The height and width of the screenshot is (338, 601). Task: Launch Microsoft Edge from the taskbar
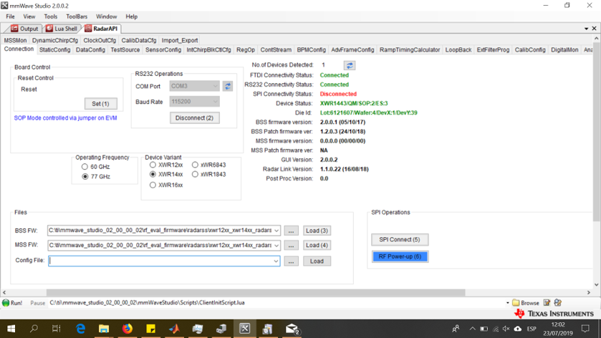(x=80, y=329)
